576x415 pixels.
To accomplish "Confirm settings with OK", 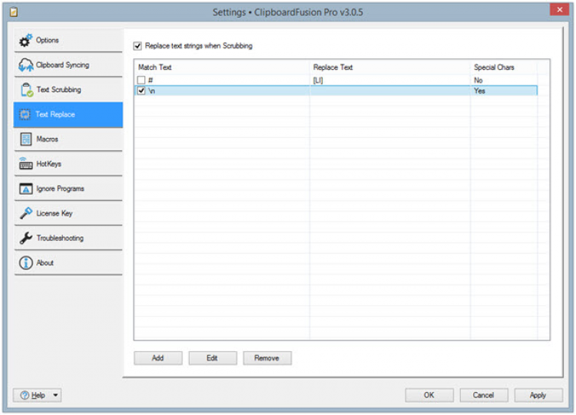I will (x=429, y=395).
